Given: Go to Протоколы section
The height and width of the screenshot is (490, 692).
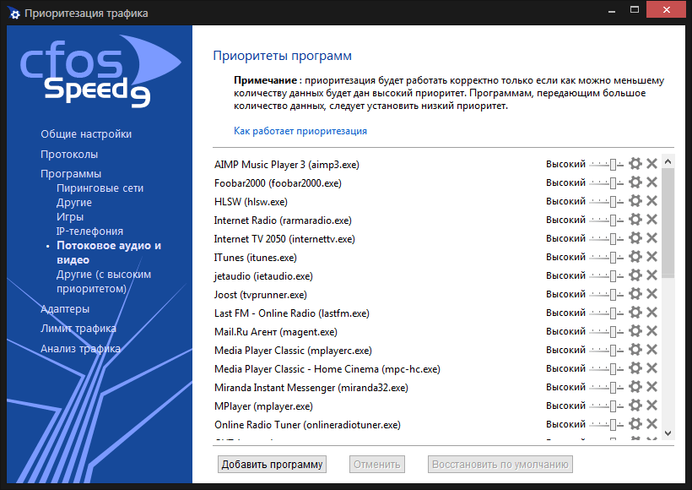Looking at the screenshot, I should coord(69,155).
